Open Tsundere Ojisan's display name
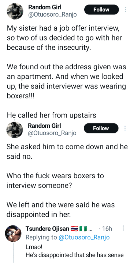 tap(48, 229)
